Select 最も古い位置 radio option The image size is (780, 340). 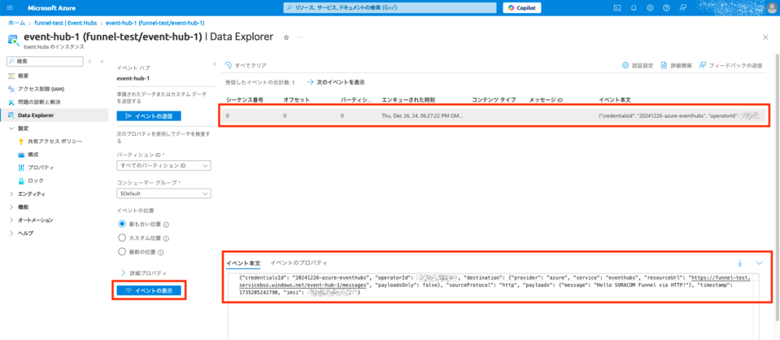[122, 224]
